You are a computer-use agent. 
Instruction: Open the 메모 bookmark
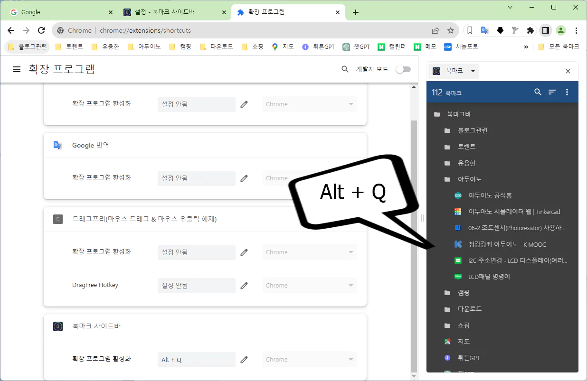tap(425, 46)
